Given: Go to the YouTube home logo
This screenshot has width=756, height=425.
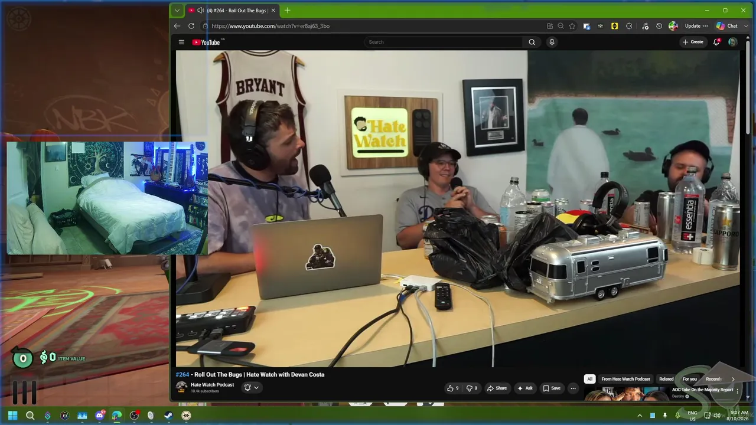Looking at the screenshot, I should [206, 42].
